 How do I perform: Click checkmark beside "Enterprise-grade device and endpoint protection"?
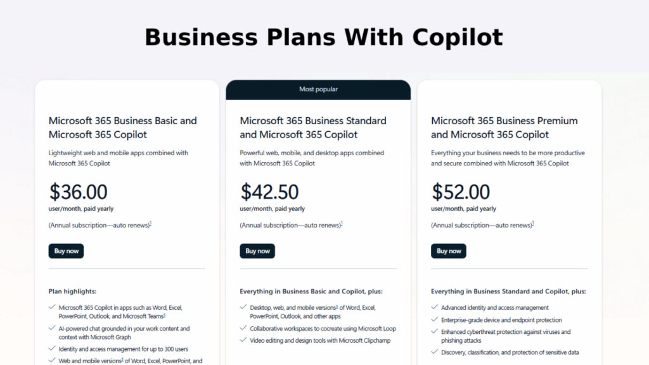(435, 320)
